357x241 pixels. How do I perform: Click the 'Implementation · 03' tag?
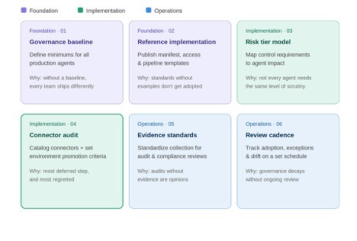tap(269, 31)
